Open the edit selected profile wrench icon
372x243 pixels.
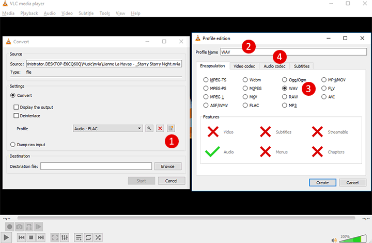(x=149, y=128)
